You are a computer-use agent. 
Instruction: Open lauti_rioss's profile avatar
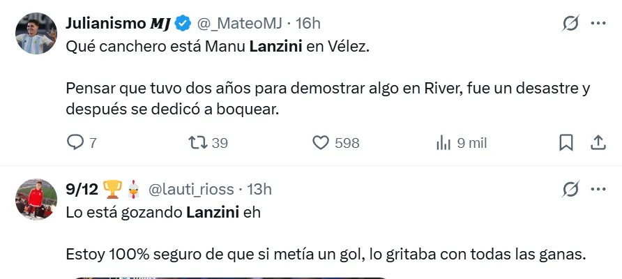(35, 198)
